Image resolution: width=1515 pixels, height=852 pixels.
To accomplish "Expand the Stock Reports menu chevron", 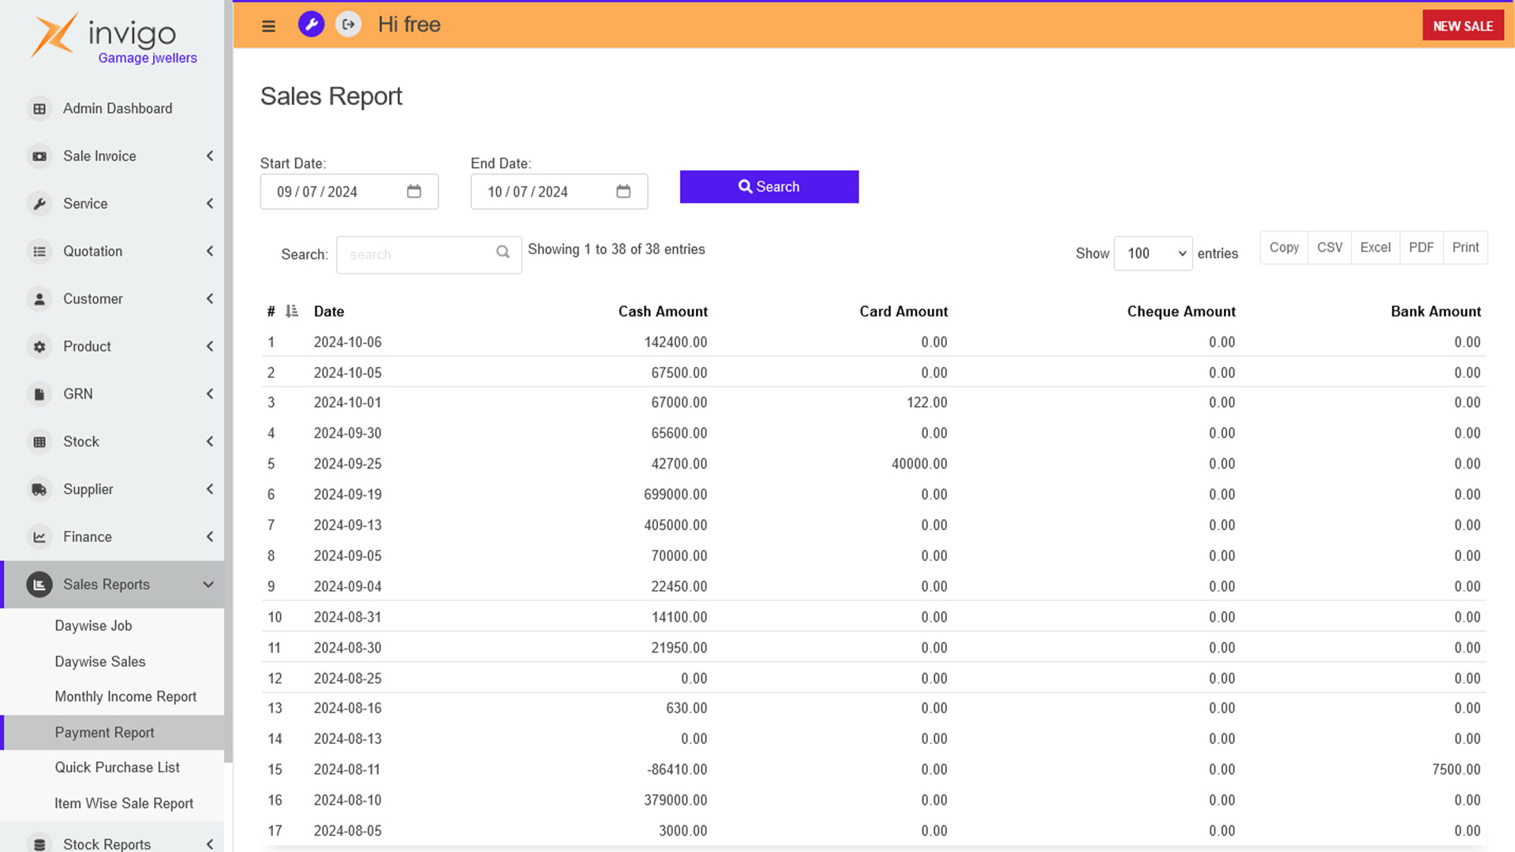I will pyautogui.click(x=210, y=844).
